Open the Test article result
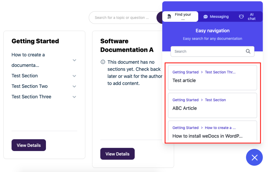The image size is (272, 172). [x=212, y=78]
